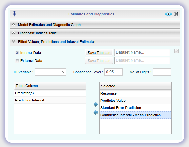Click the Table Column list header
Screen dimensions: 189x147
(50, 86)
